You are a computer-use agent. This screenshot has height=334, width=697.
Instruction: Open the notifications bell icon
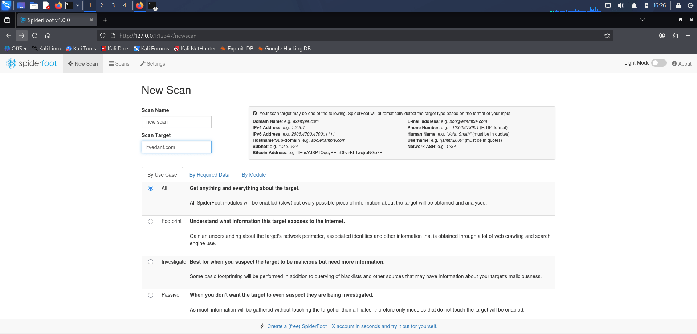pyautogui.click(x=634, y=5)
